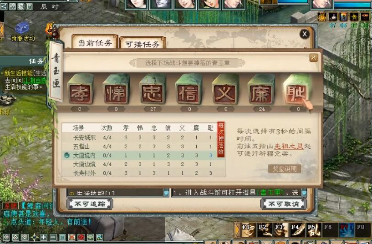372x244 pixels.
Task: Click the 不可追踪 button
Action: pos(90,204)
